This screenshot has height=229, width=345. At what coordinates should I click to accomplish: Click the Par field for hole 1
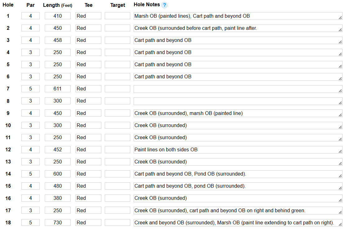(30, 16)
